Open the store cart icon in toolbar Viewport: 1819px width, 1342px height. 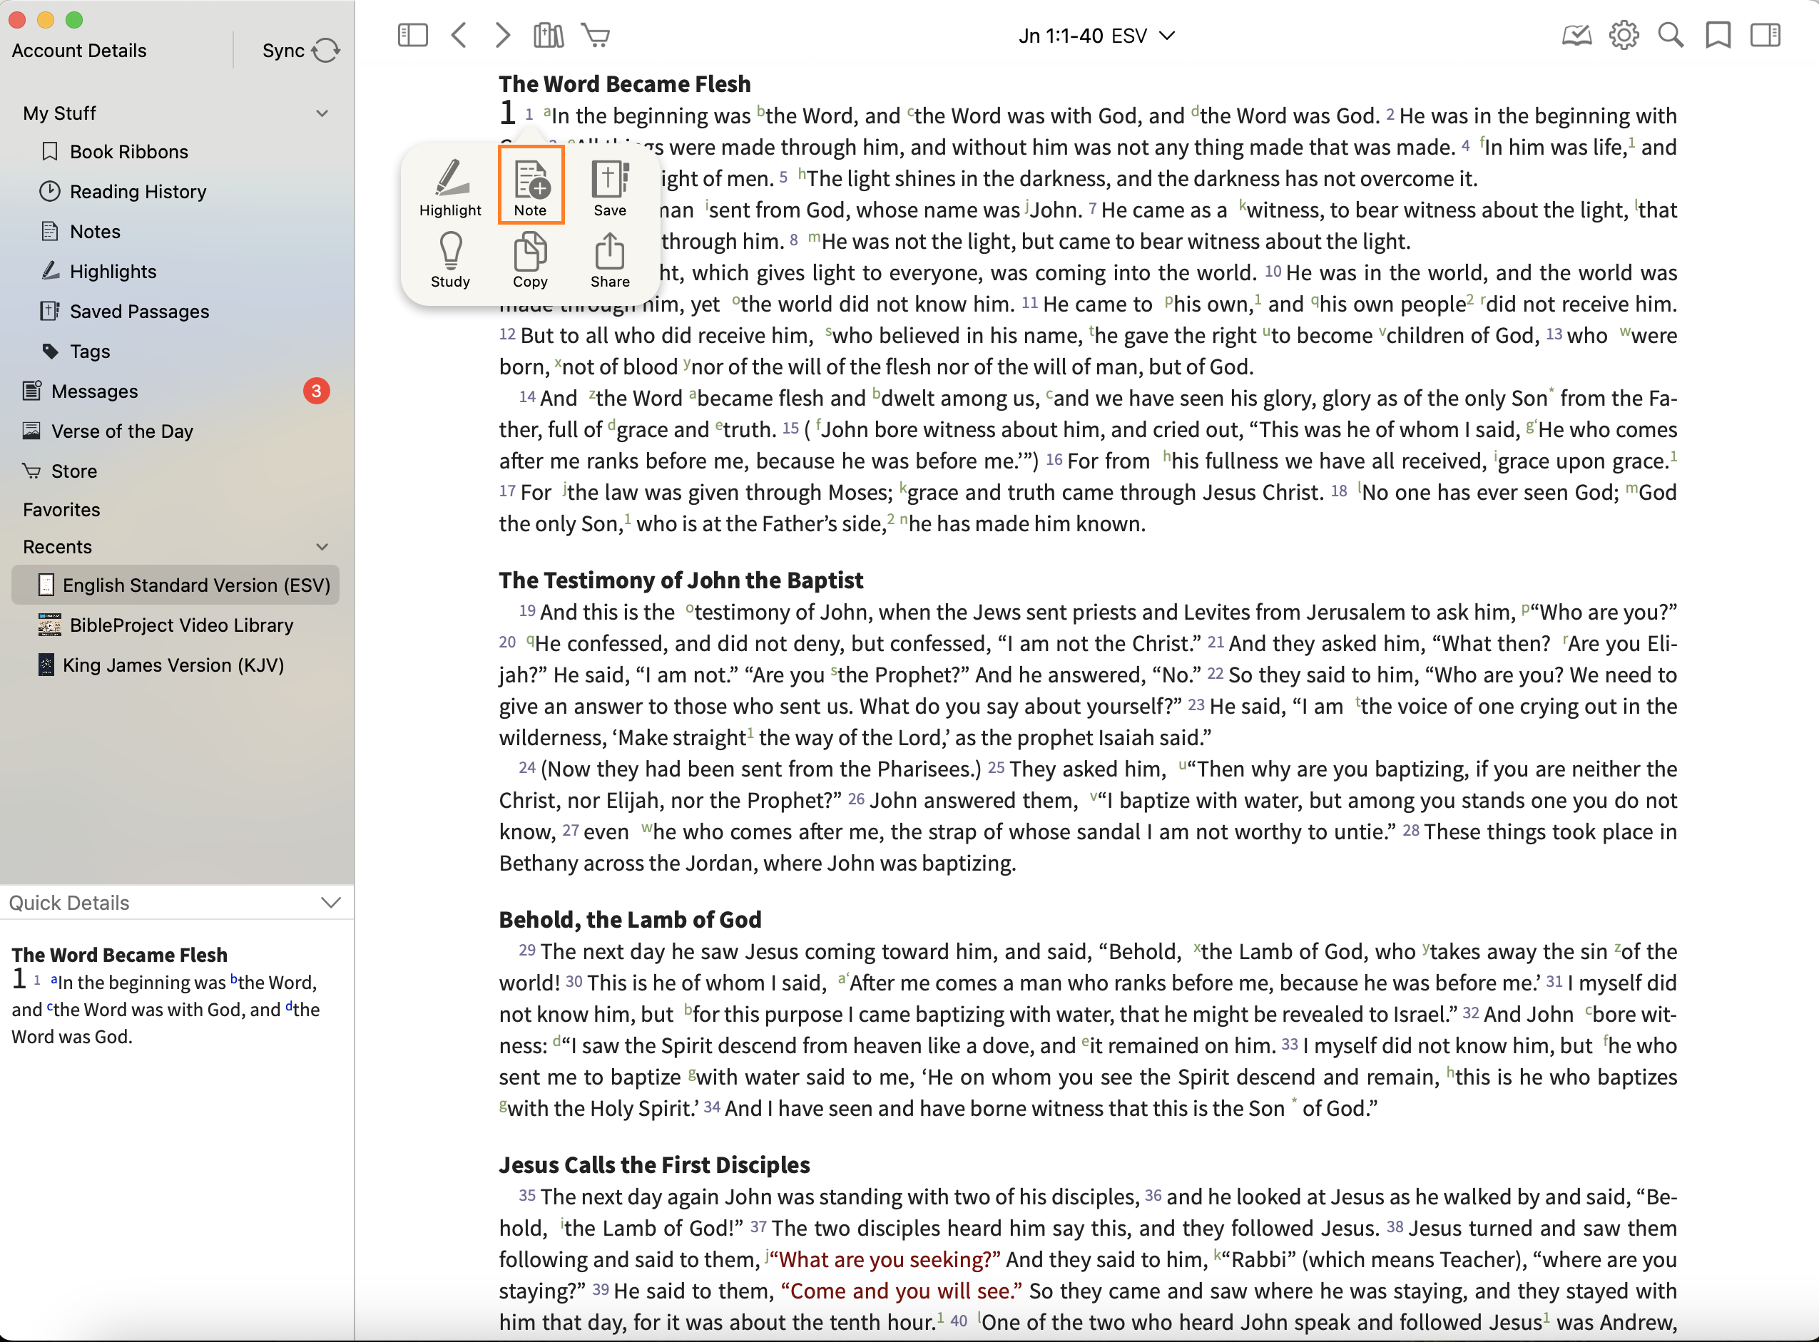click(x=596, y=35)
